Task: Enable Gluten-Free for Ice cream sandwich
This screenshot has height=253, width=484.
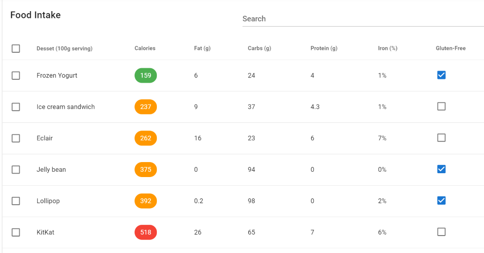Action: (441, 106)
